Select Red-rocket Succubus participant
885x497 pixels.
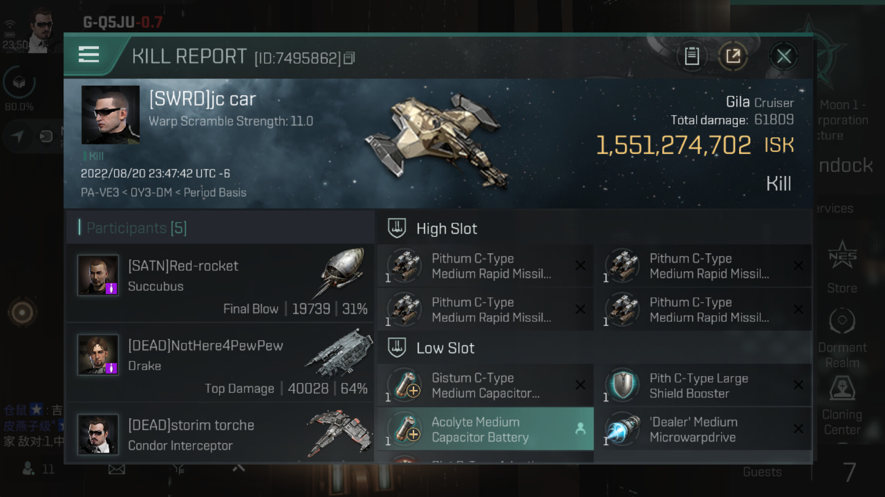coord(220,283)
